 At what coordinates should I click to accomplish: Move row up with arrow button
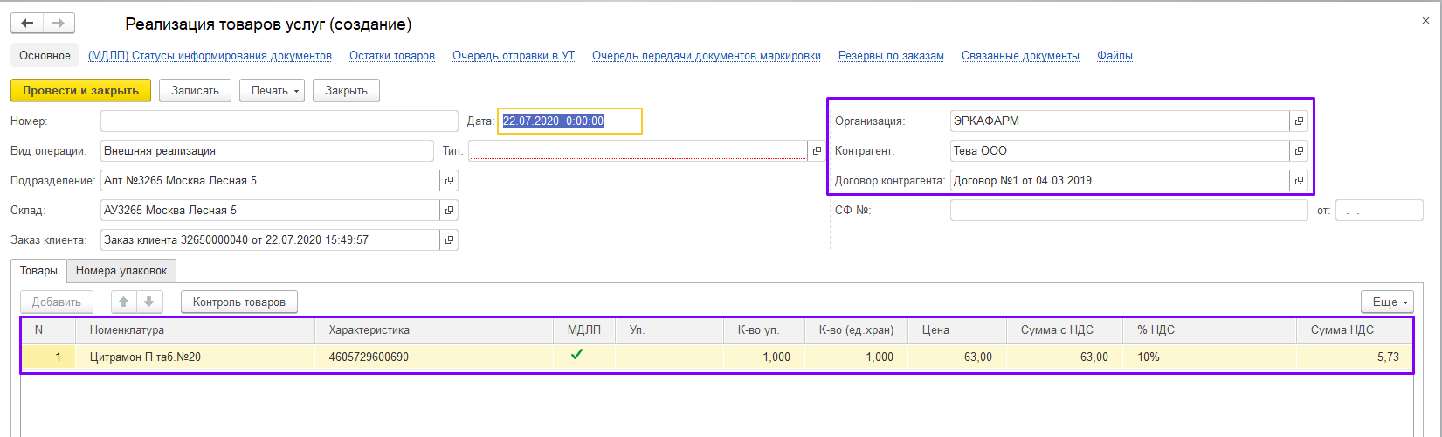[124, 302]
